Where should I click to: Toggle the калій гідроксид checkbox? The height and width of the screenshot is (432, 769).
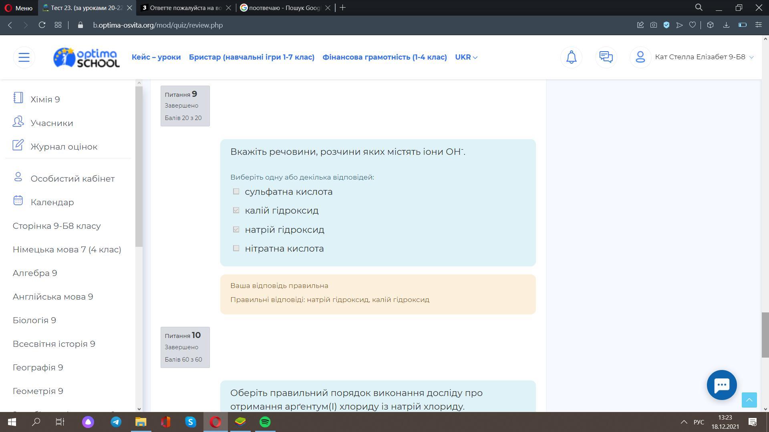(x=236, y=210)
